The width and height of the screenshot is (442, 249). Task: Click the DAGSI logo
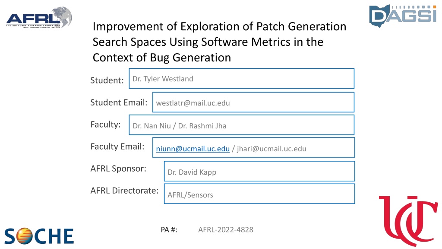403,16
